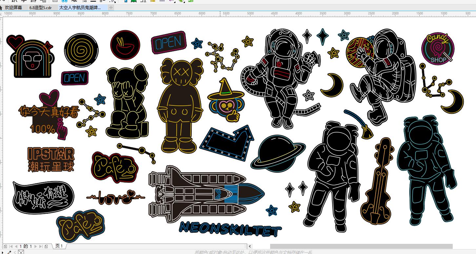Select the eyedropper icon in document palette

pos(9,252)
